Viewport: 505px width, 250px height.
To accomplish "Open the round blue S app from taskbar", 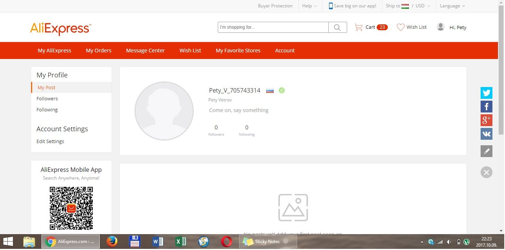I will 203,242.
